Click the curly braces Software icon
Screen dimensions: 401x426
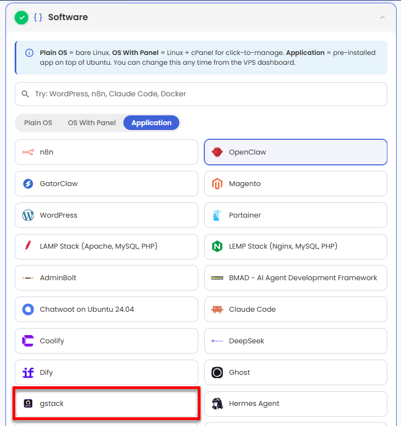coord(38,17)
